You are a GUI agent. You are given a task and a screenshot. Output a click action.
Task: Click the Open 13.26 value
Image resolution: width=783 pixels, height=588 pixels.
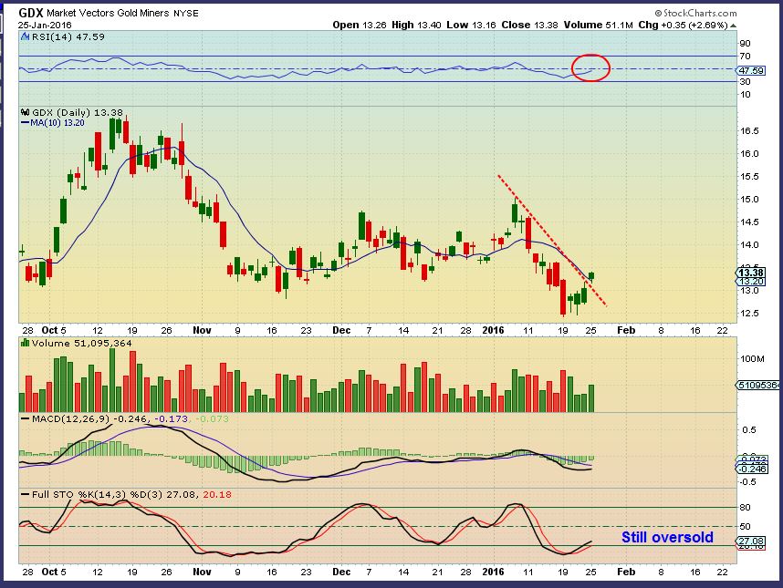[x=360, y=25]
